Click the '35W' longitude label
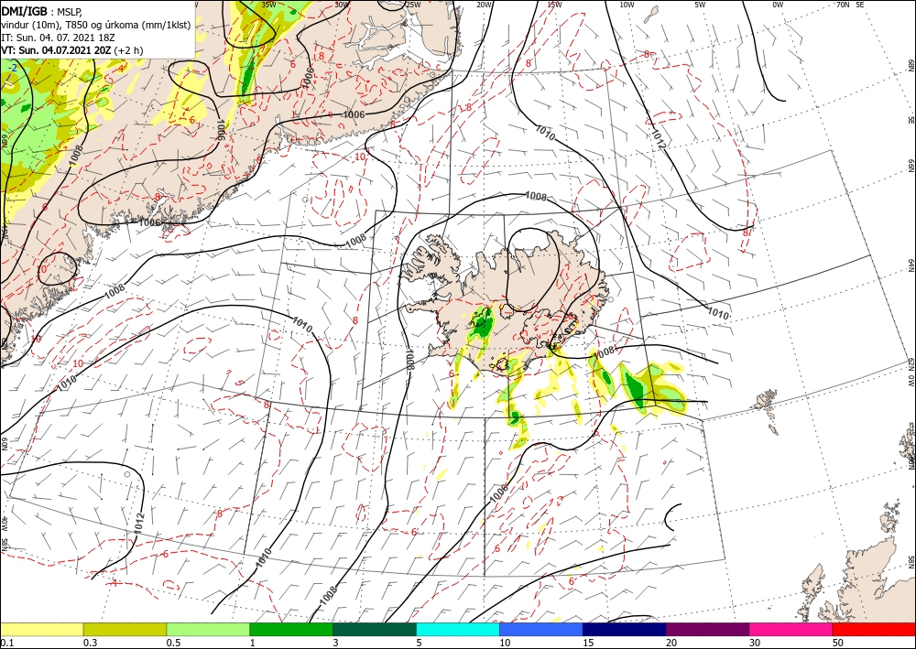Image resolution: width=916 pixels, height=649 pixels. click(268, 5)
